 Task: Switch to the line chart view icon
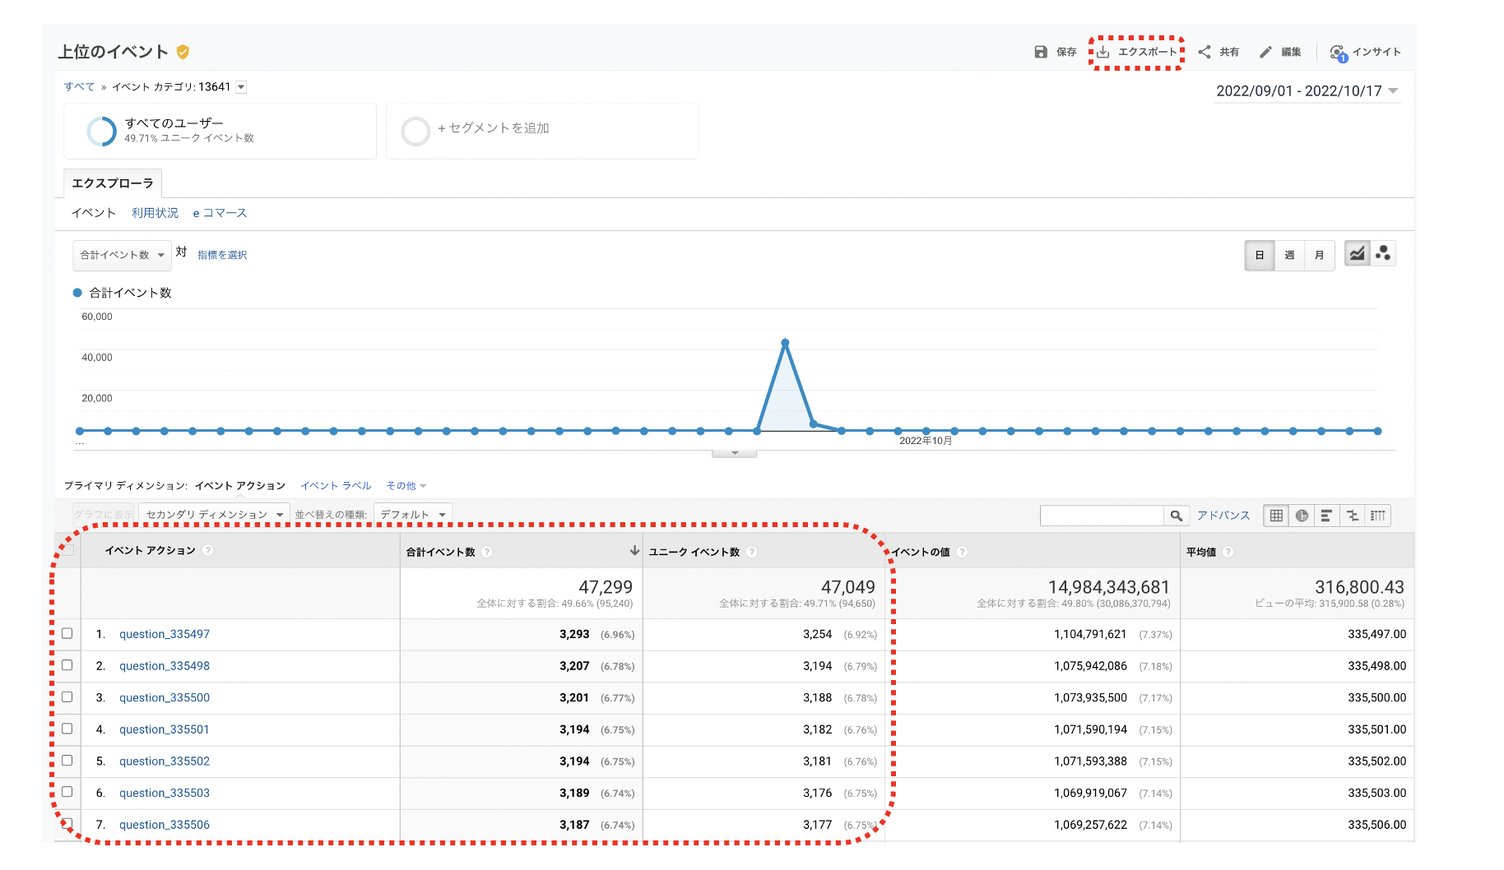pyautogui.click(x=1357, y=254)
